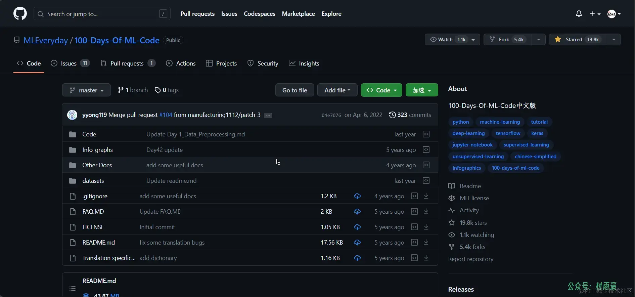Select the Code tab
Image resolution: width=635 pixels, height=297 pixels.
click(x=29, y=63)
